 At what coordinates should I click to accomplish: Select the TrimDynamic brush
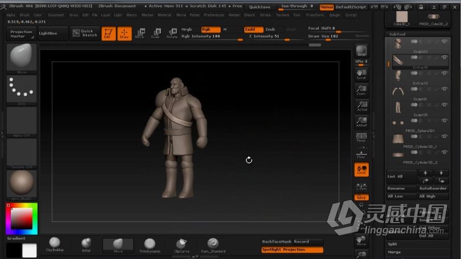click(150, 245)
